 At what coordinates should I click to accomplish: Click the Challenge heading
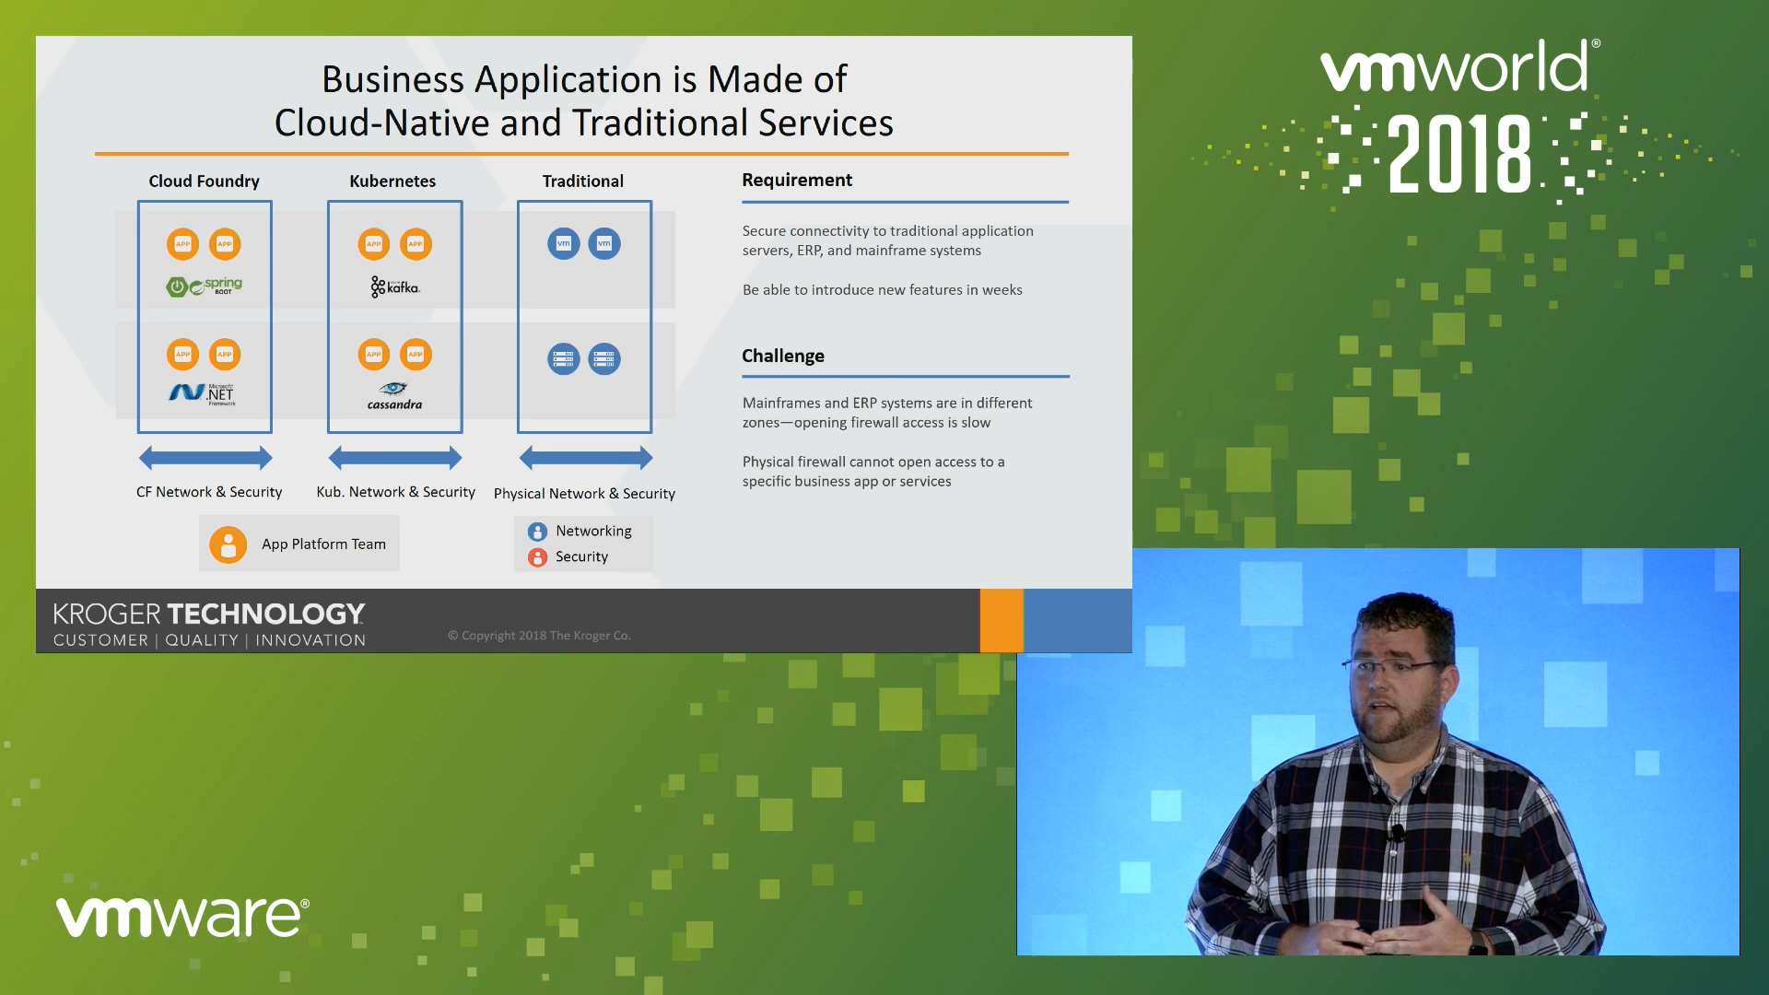coord(783,357)
